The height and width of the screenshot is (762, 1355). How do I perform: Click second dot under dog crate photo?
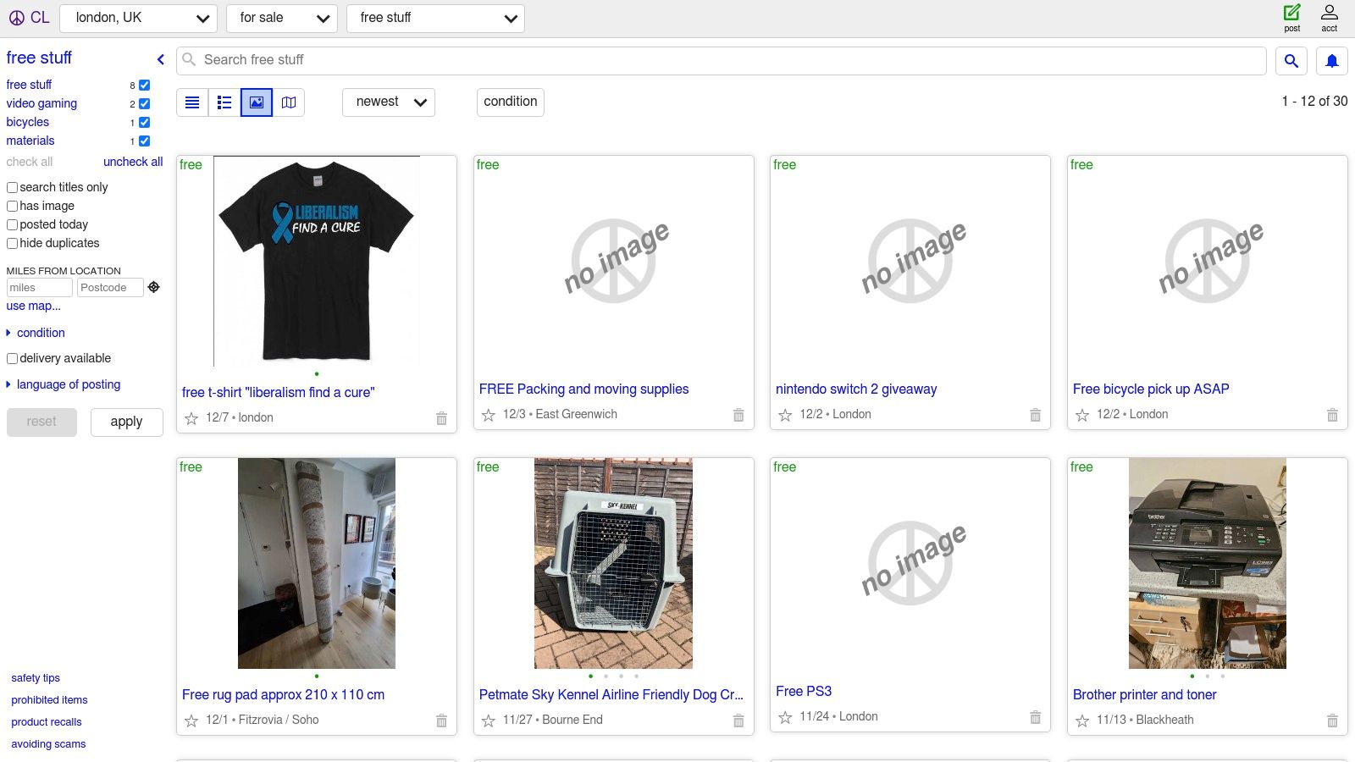click(x=606, y=676)
